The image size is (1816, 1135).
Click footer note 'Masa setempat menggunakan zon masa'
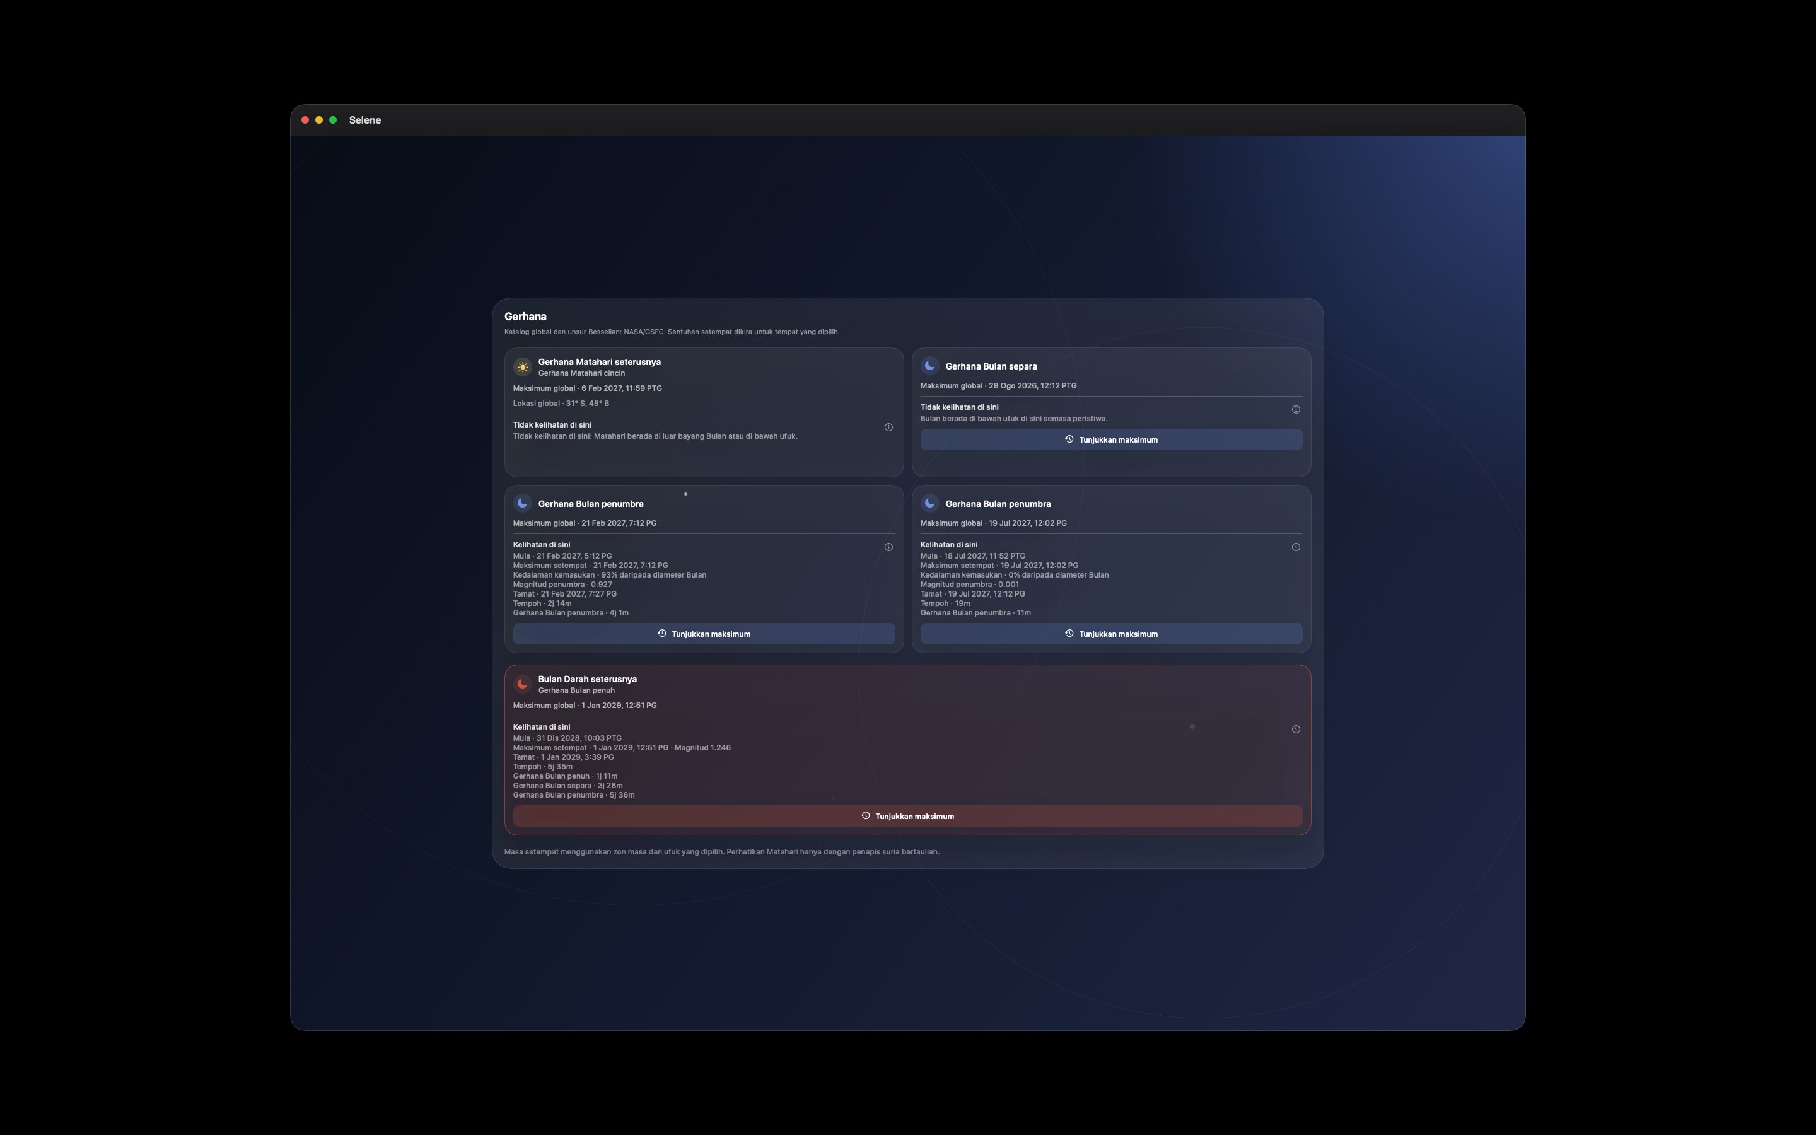coord(722,852)
